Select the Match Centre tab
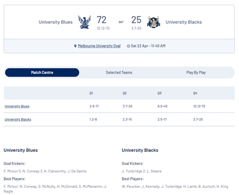 pos(42,73)
